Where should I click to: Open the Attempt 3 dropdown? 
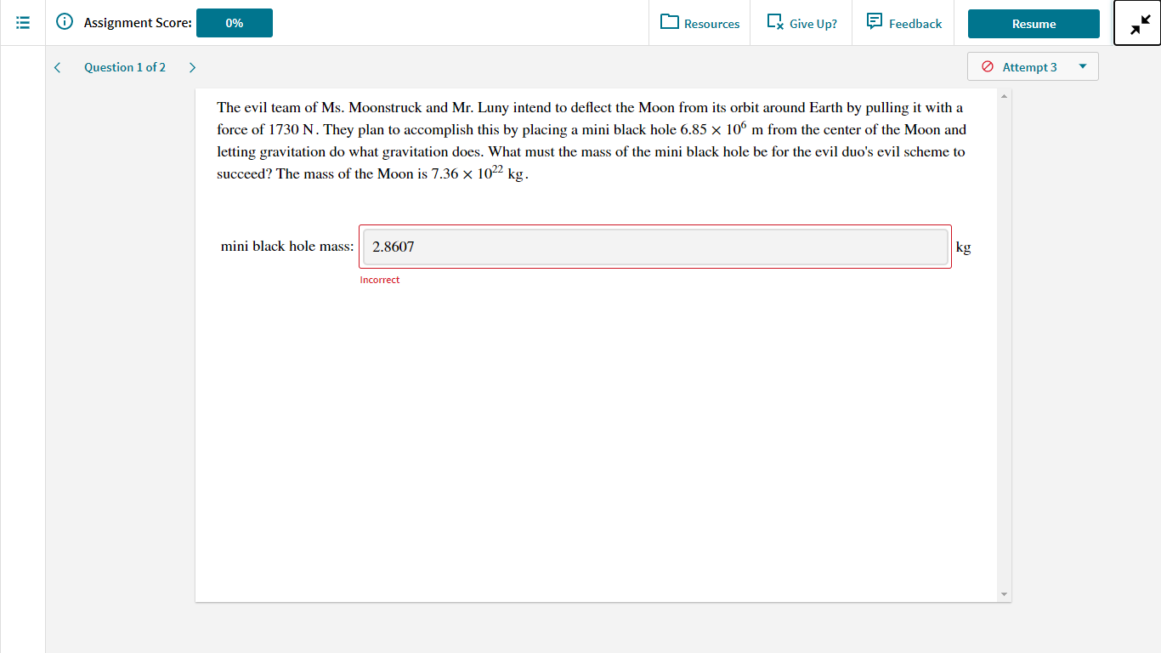1084,66
